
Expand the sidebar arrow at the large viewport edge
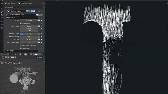45,3
